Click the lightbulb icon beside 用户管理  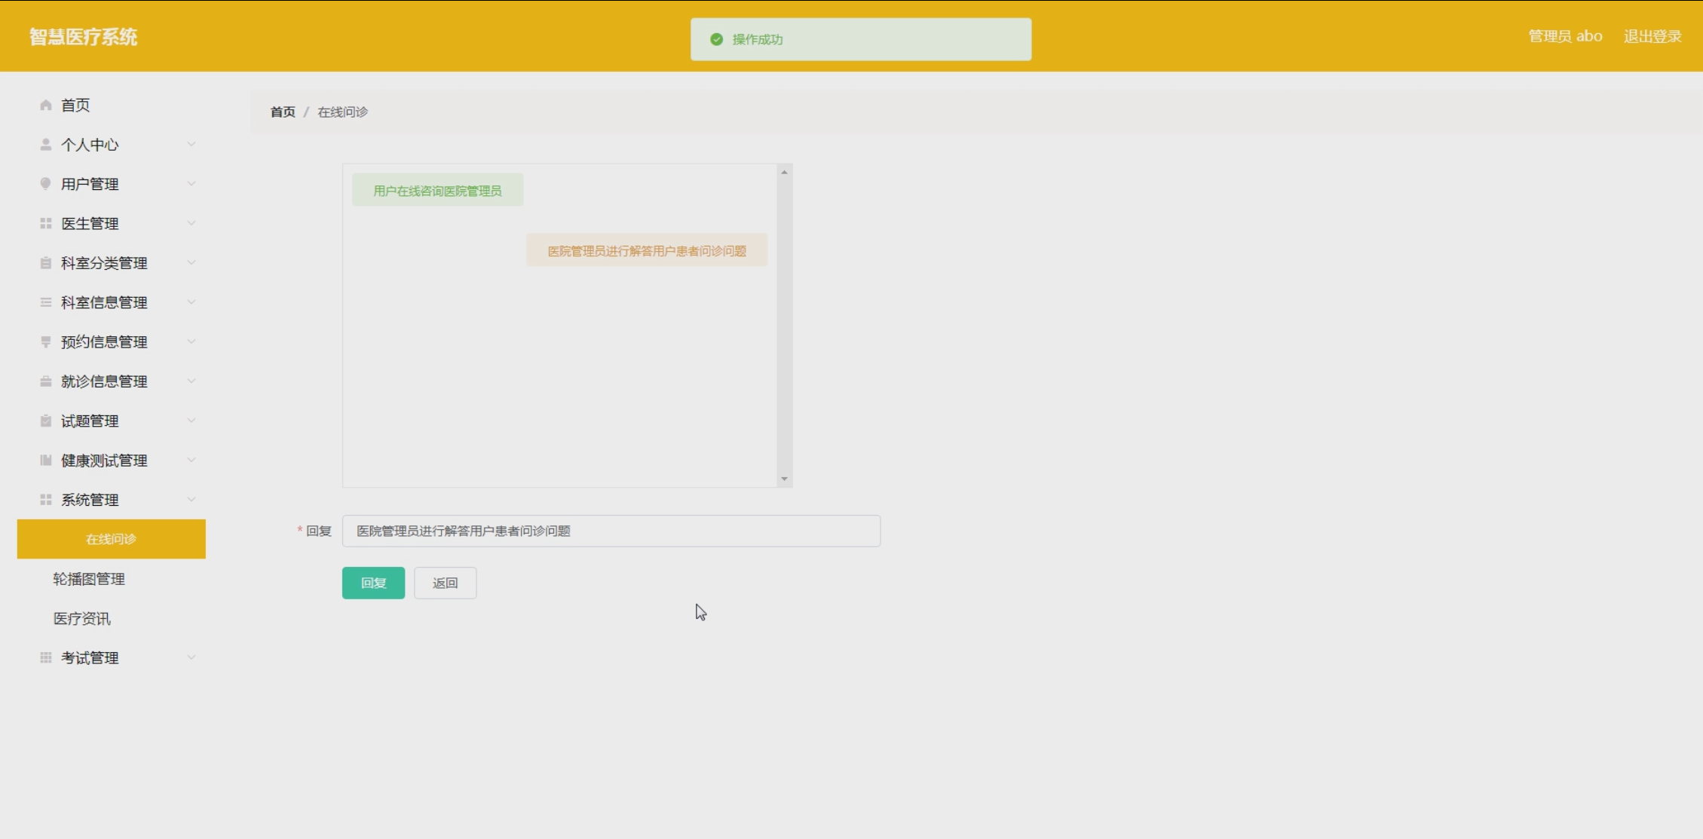46,184
